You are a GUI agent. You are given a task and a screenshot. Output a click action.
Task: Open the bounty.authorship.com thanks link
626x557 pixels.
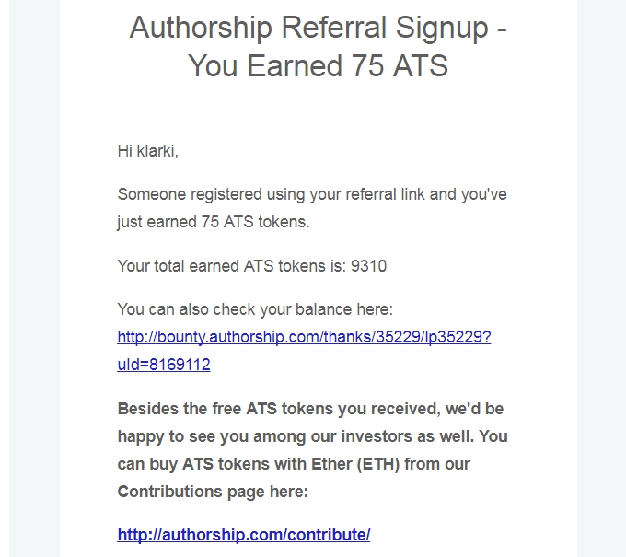304,337
